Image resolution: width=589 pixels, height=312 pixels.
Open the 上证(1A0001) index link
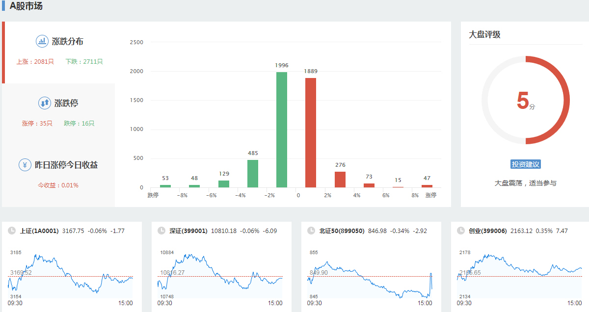[x=39, y=231]
